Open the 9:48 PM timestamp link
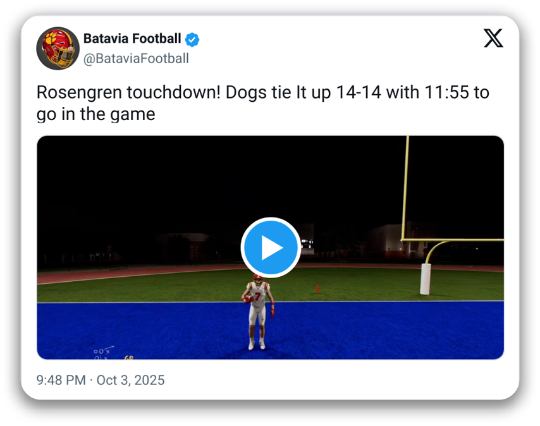This screenshot has width=540, height=426. [x=61, y=380]
